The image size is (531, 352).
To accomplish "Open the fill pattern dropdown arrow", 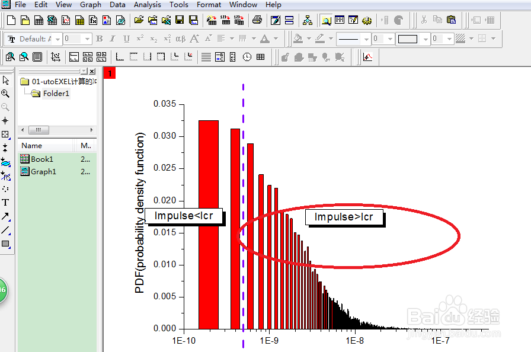I will [x=471, y=39].
